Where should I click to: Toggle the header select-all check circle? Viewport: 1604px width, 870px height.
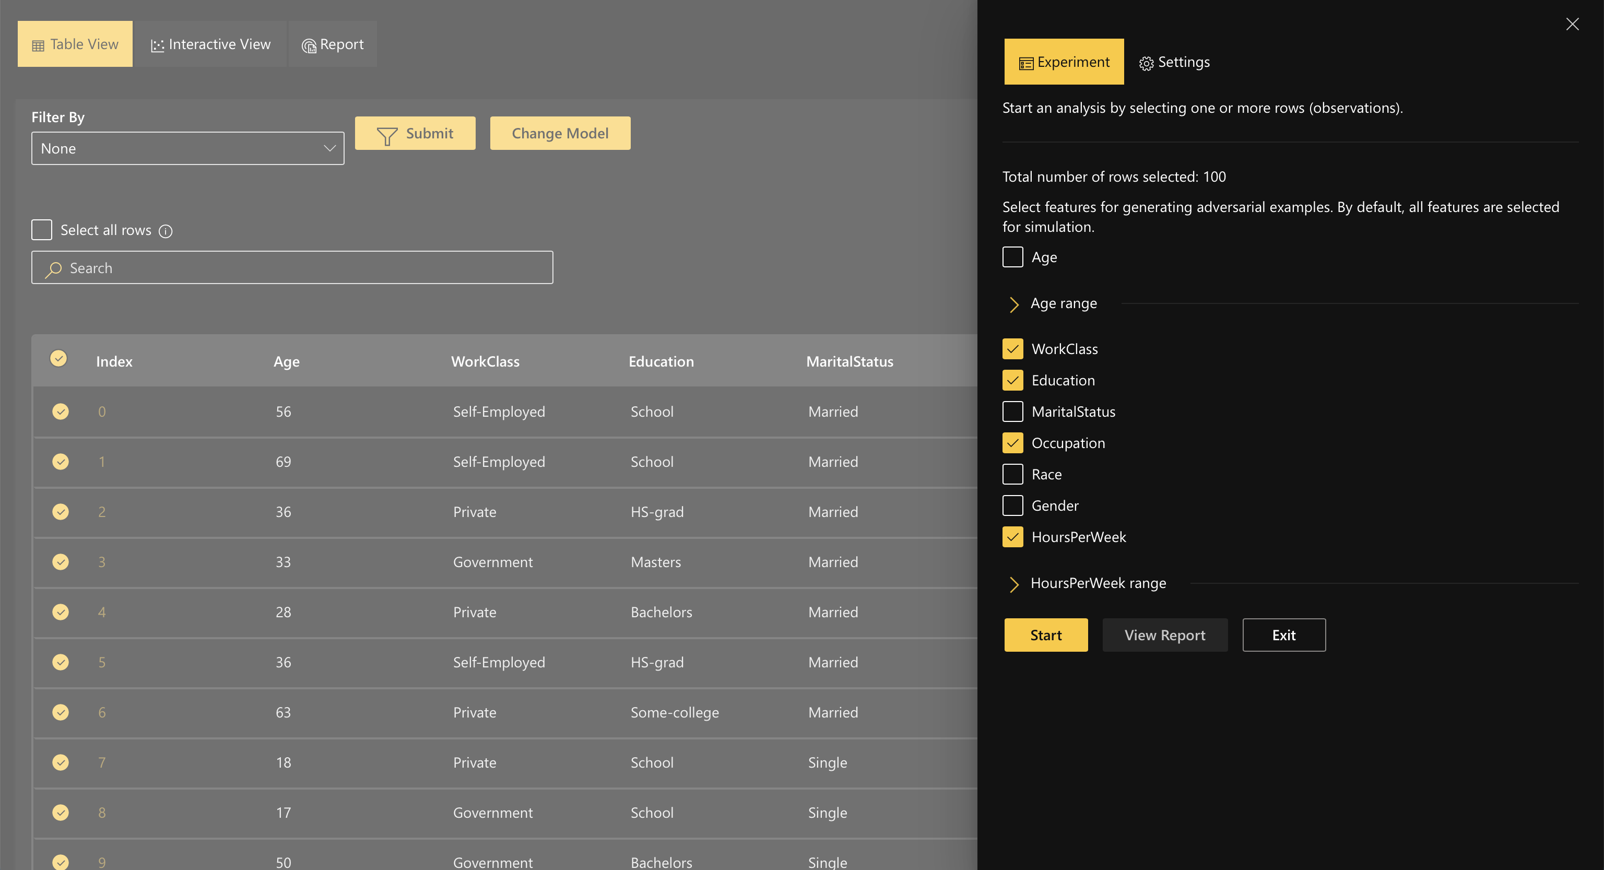(x=58, y=359)
